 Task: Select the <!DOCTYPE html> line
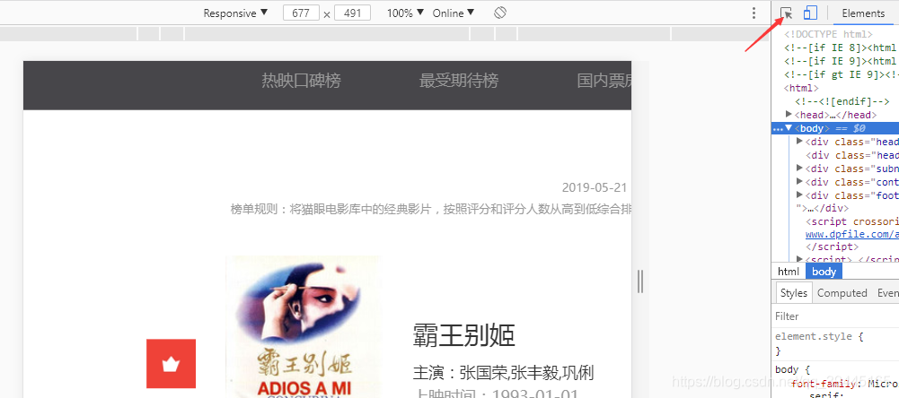click(828, 34)
